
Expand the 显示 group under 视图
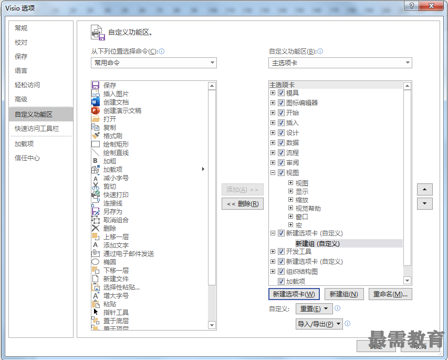(x=290, y=191)
